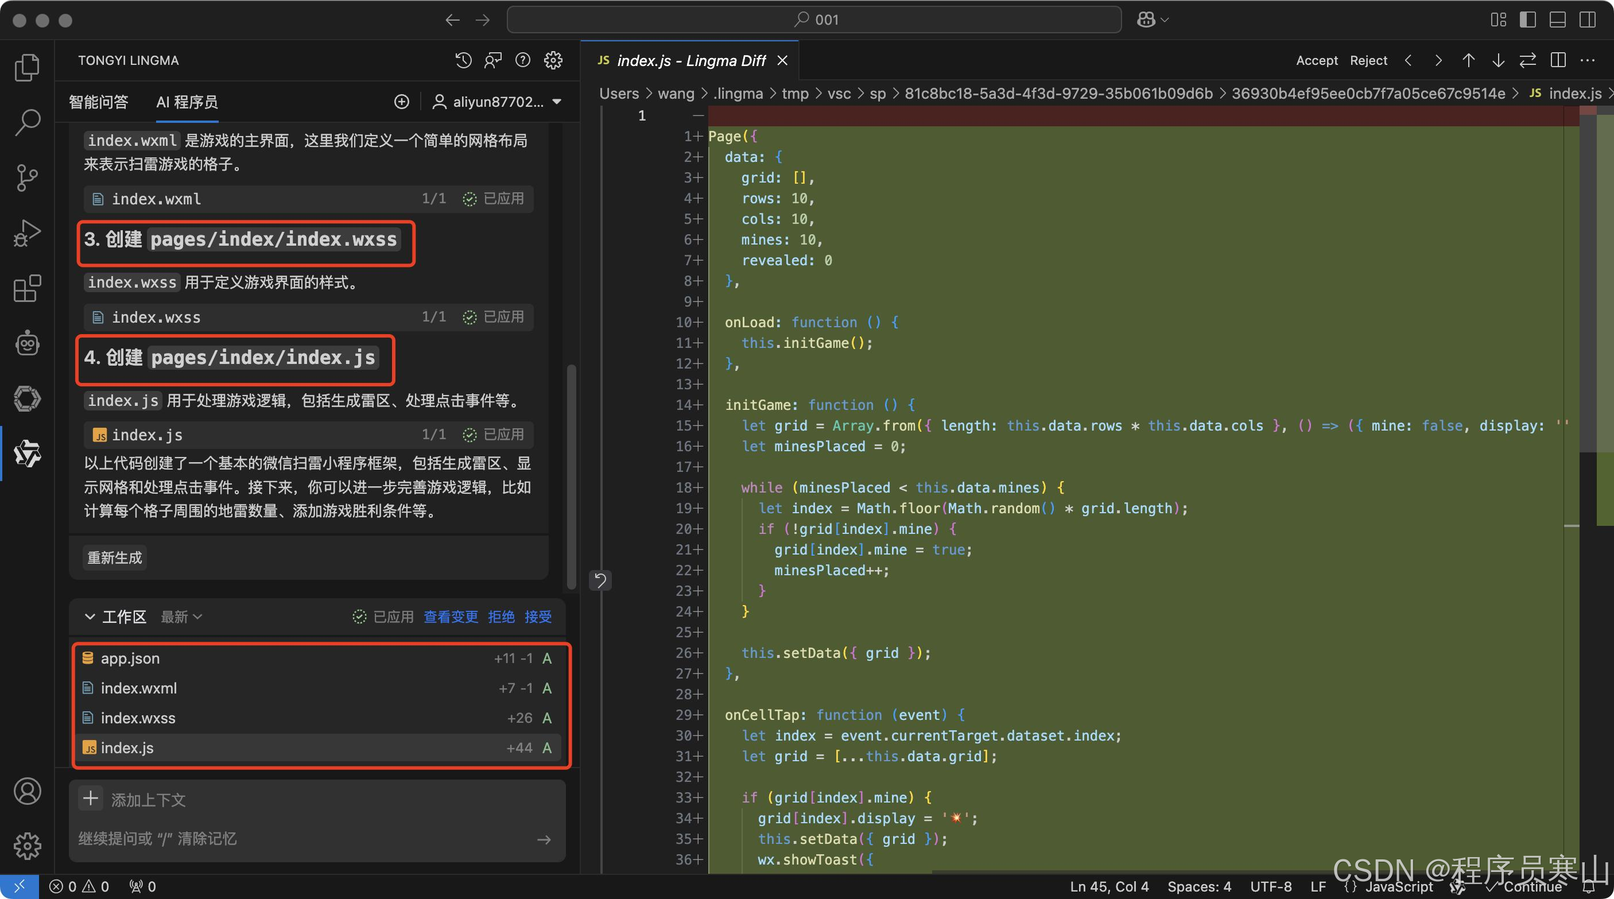Open the hexagon icon in activity bar
1614x899 pixels.
click(x=27, y=398)
